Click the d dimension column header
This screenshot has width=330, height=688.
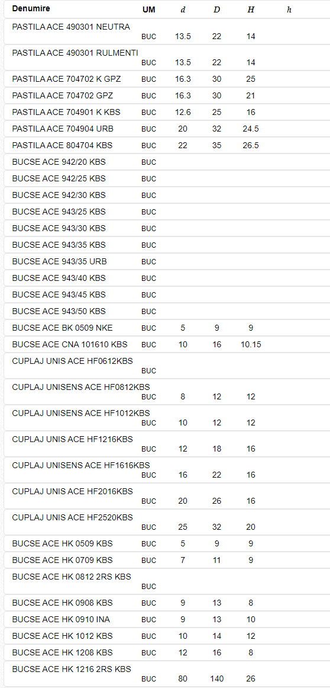click(183, 9)
